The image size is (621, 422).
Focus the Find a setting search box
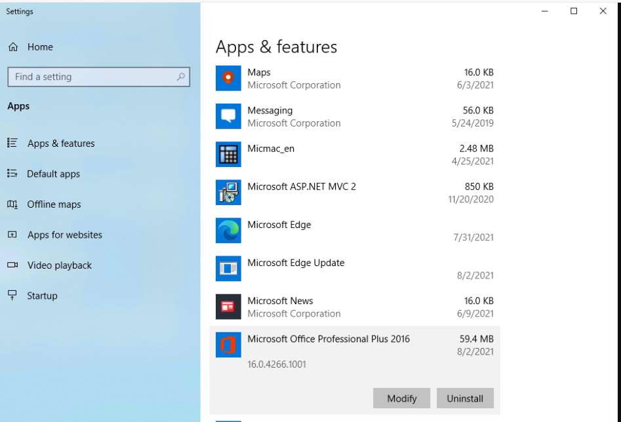[x=98, y=77]
